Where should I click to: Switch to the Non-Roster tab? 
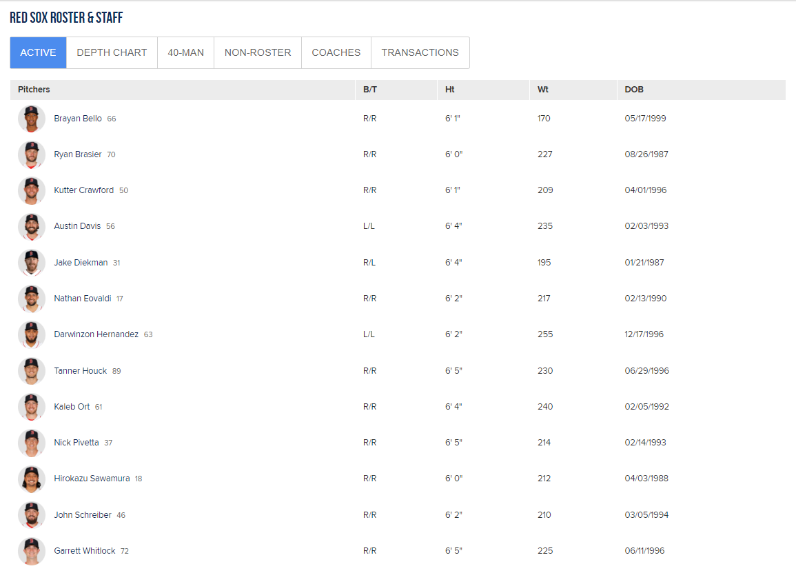(258, 53)
